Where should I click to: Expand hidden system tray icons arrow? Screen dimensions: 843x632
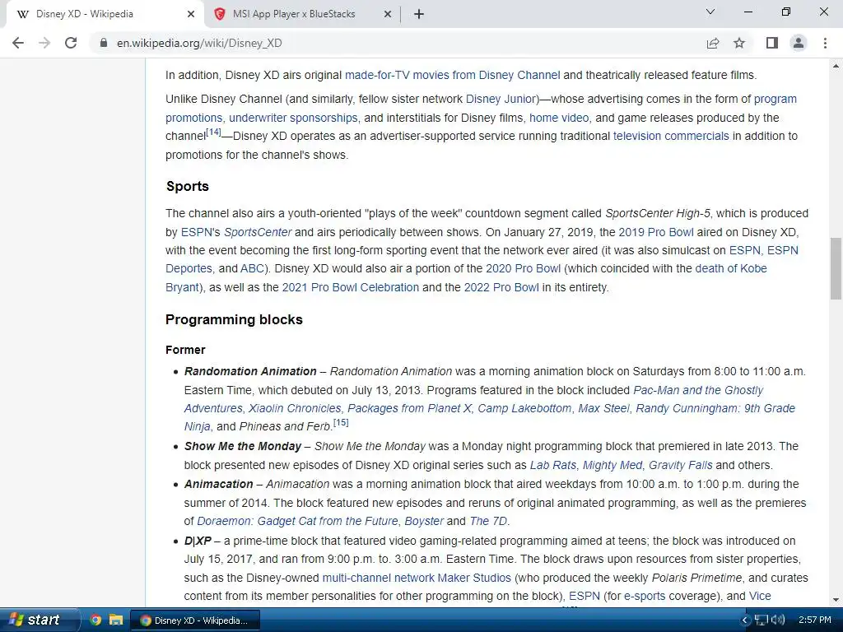point(744,620)
